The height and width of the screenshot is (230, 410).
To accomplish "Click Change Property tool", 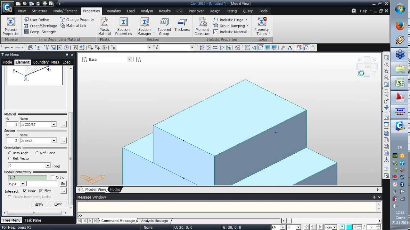I will click(x=77, y=19).
